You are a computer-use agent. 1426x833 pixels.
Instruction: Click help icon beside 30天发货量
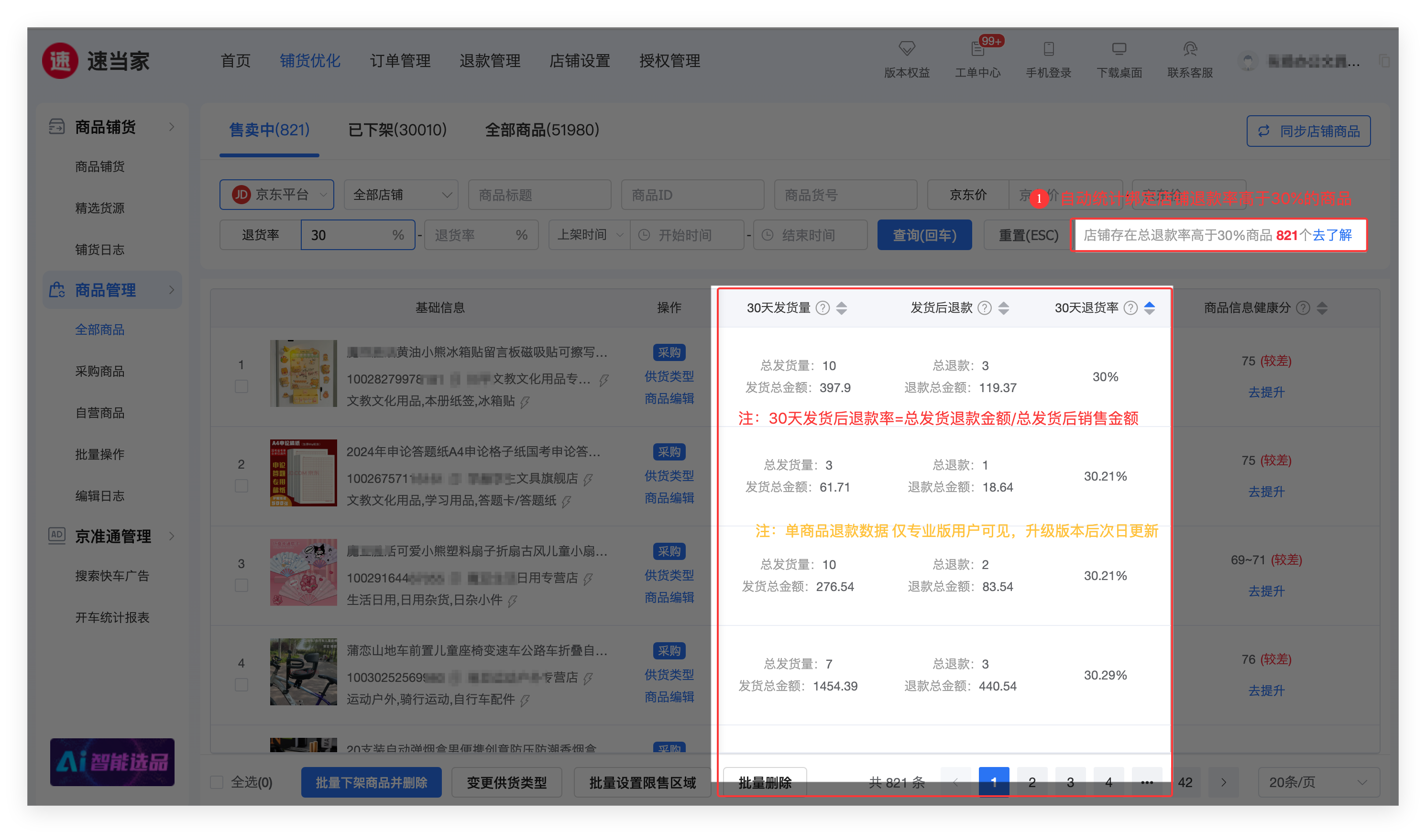[823, 308]
